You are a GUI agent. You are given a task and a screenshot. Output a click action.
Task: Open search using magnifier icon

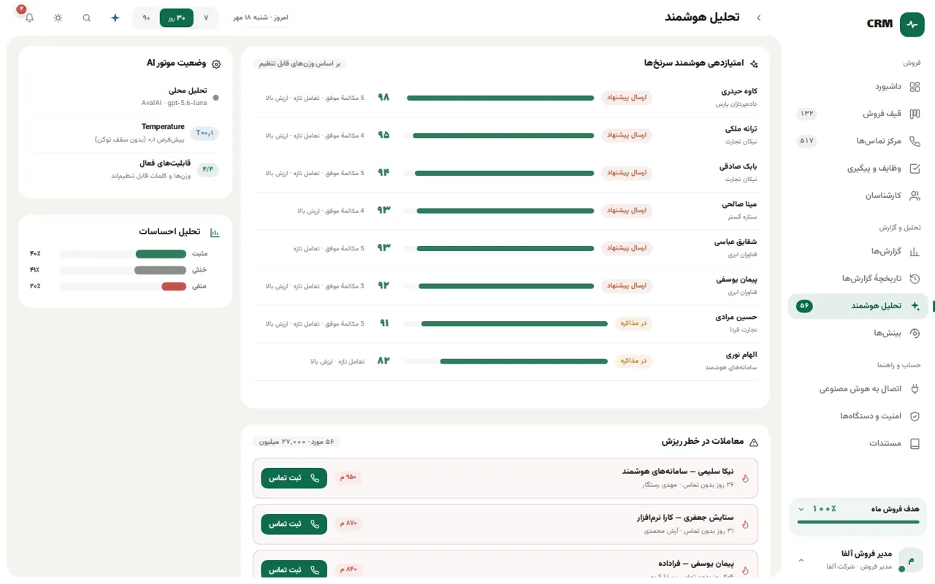pyautogui.click(x=87, y=18)
